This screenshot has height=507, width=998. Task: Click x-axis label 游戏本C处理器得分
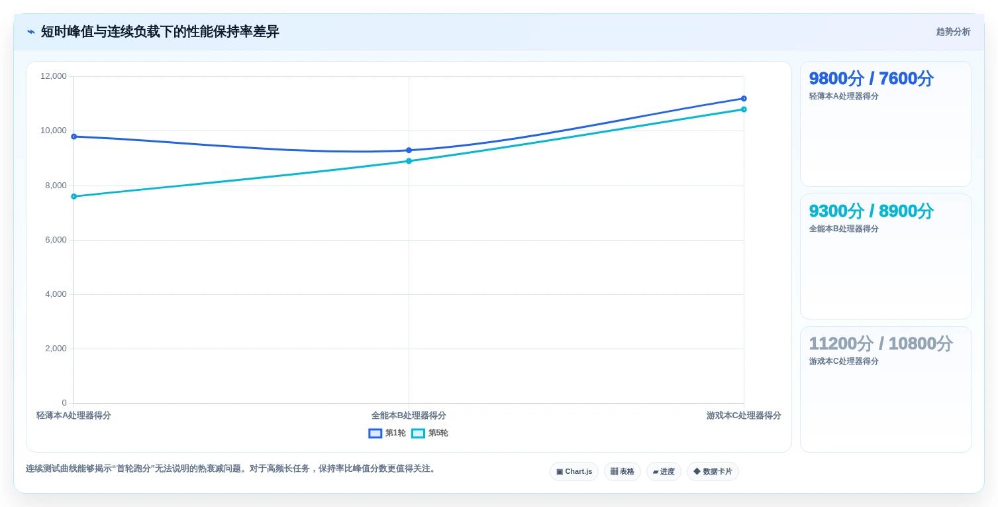click(x=744, y=416)
